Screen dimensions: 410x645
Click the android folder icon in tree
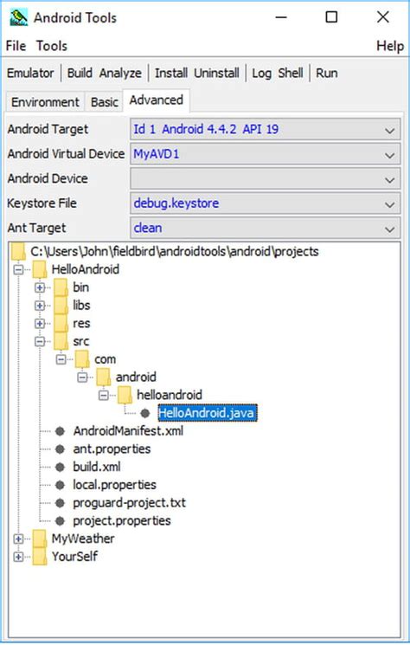click(104, 377)
